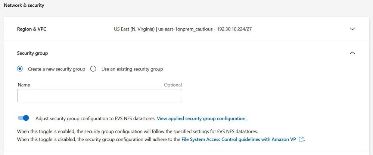The width and height of the screenshot is (373, 155).
Task: Click the Optional hint above the Name field
Action: pos(173,85)
